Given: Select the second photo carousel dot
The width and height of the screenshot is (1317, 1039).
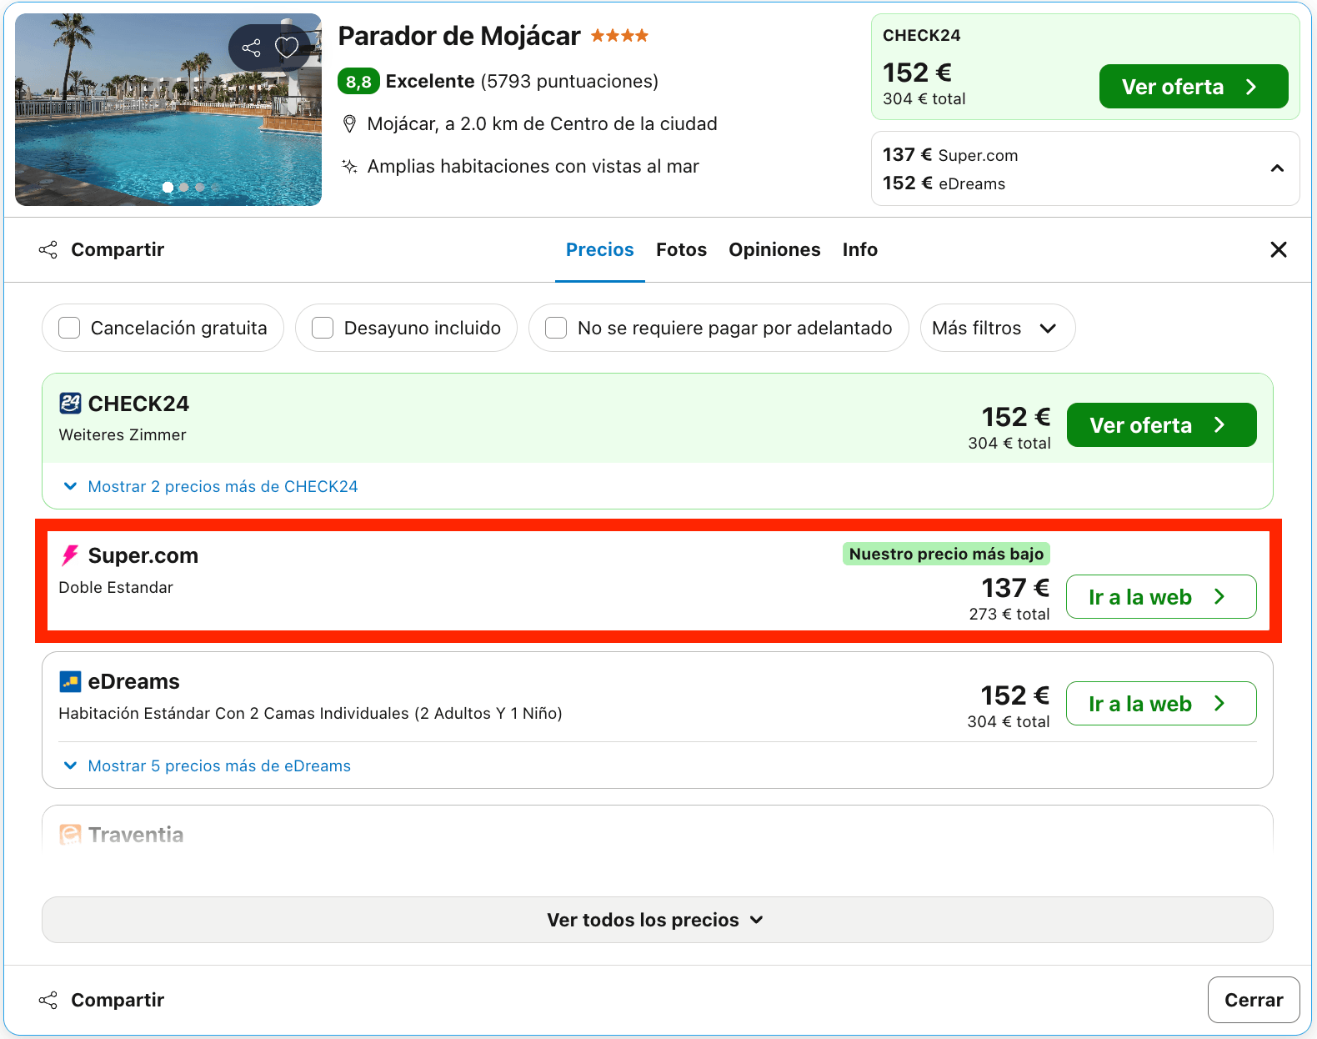Looking at the screenshot, I should [x=184, y=188].
